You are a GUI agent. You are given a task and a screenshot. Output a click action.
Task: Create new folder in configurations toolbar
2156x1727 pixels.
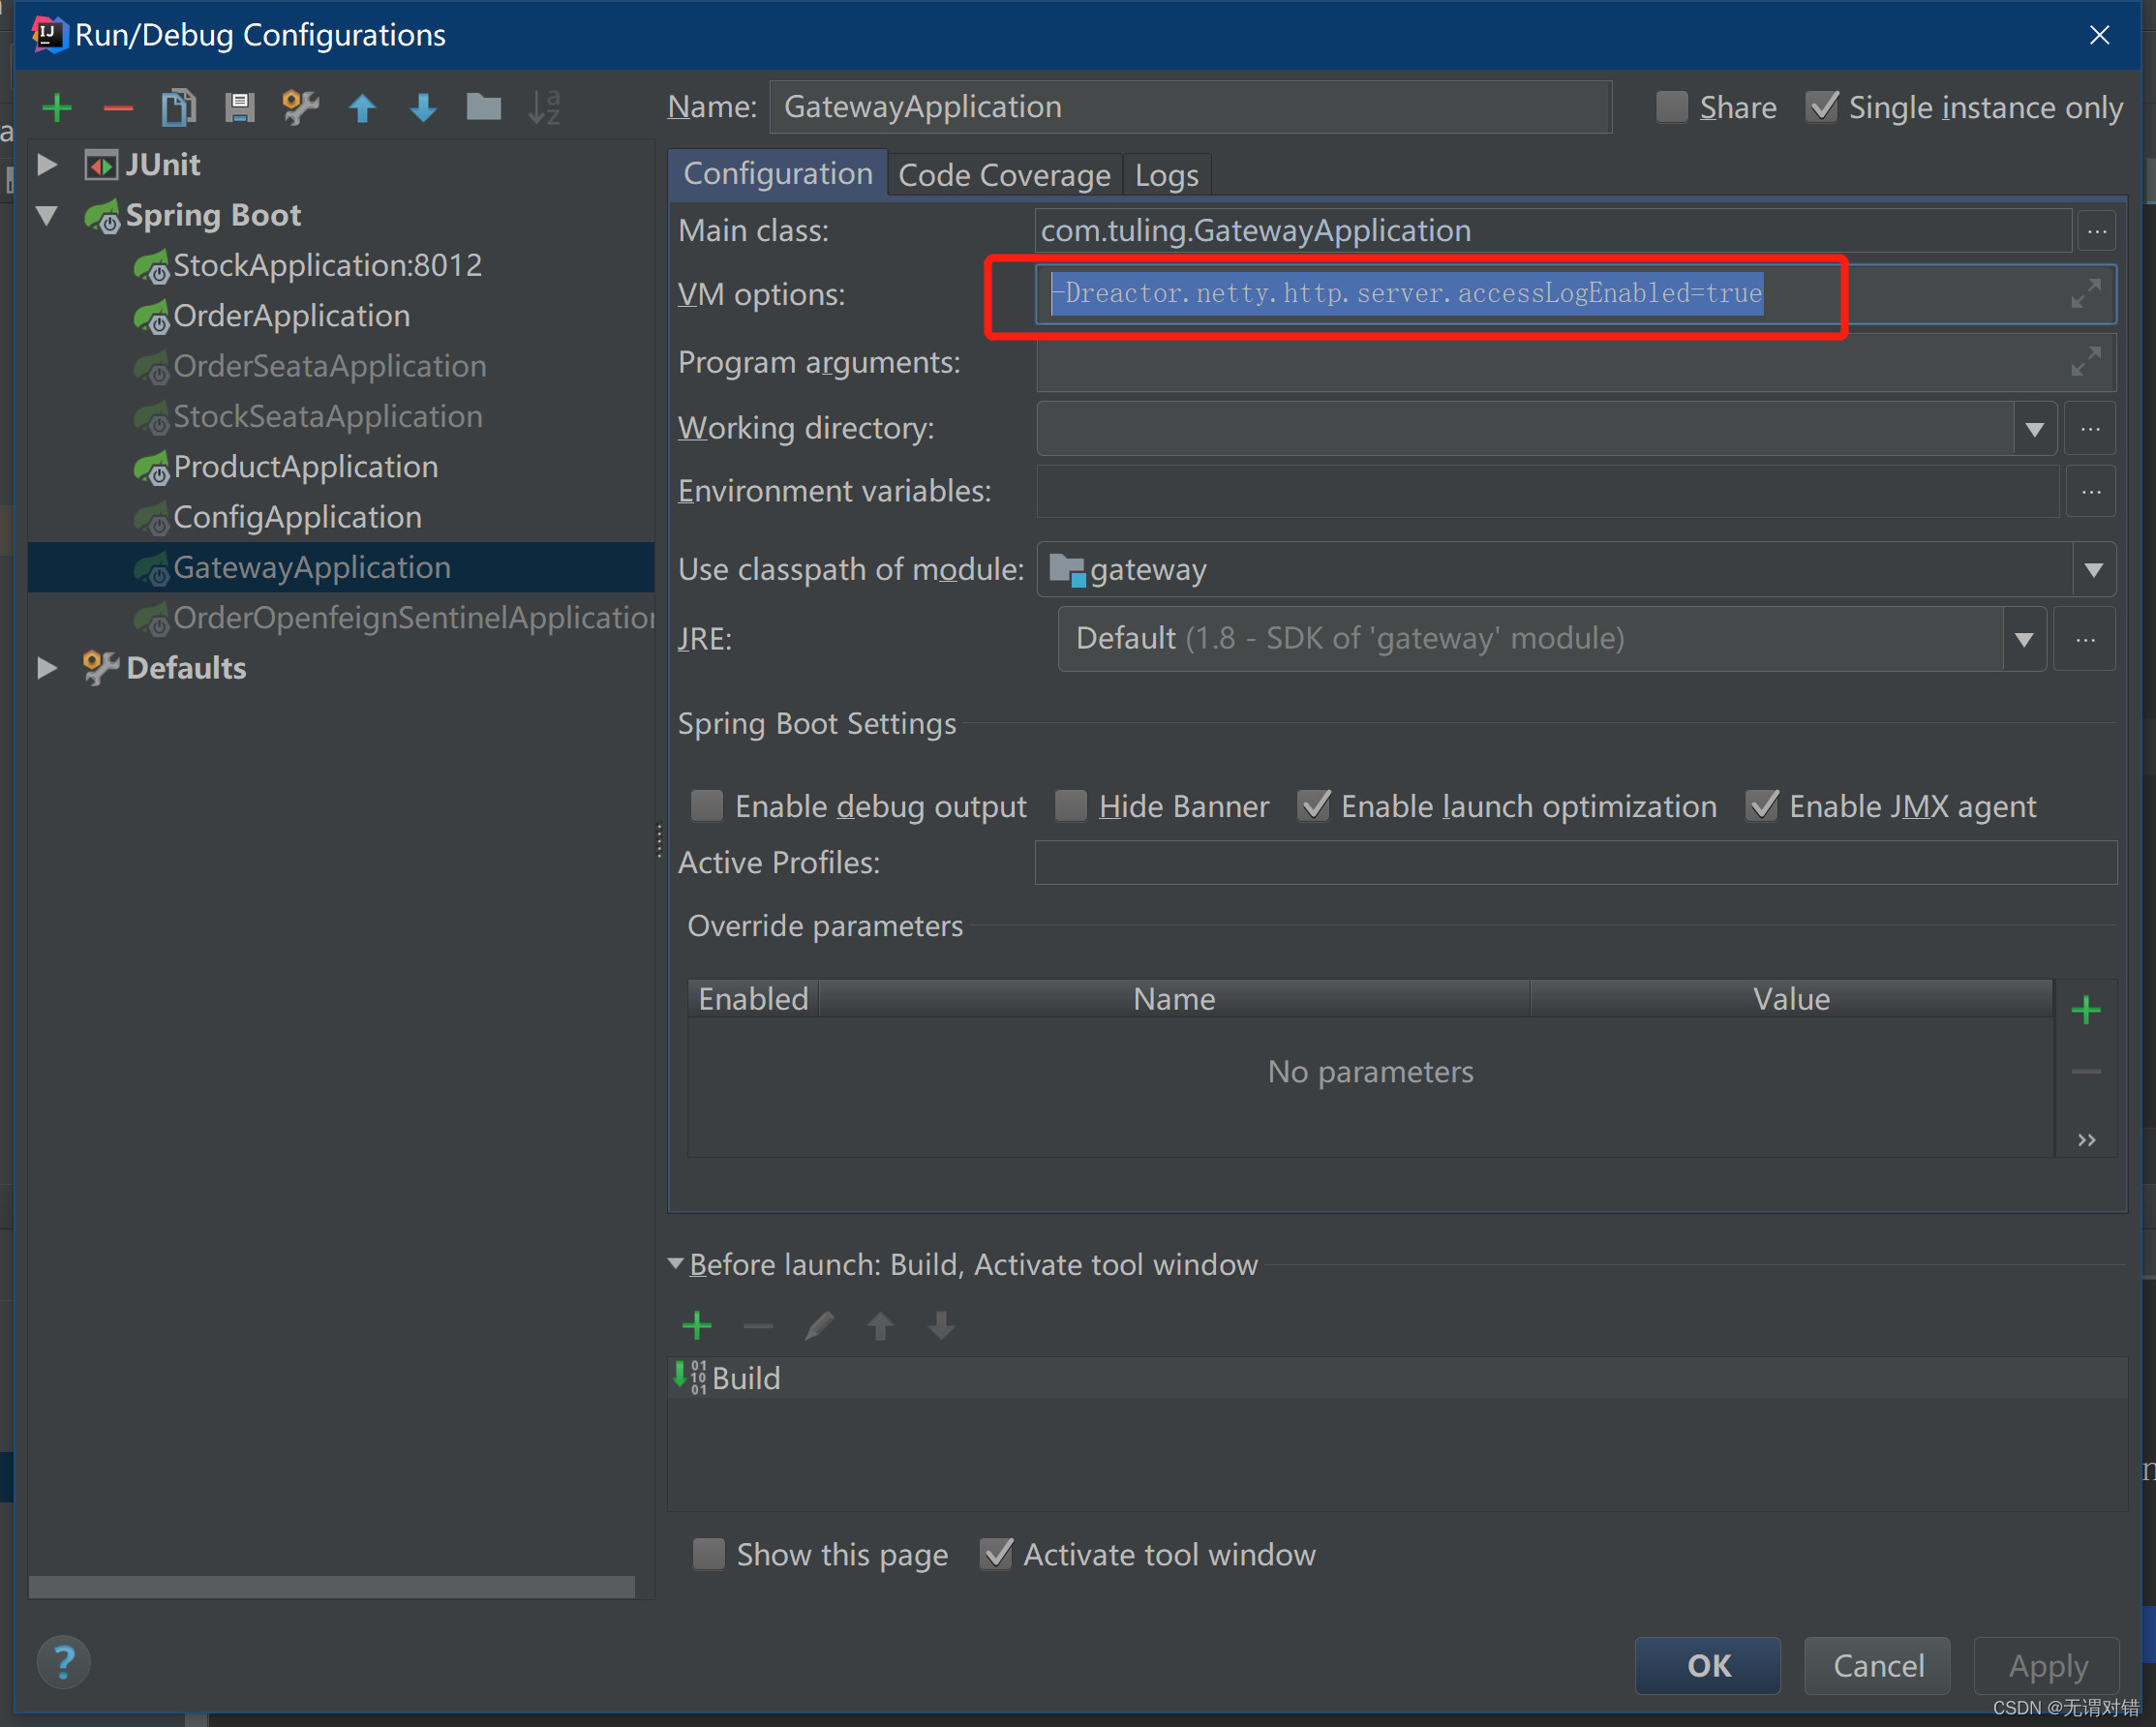click(484, 106)
